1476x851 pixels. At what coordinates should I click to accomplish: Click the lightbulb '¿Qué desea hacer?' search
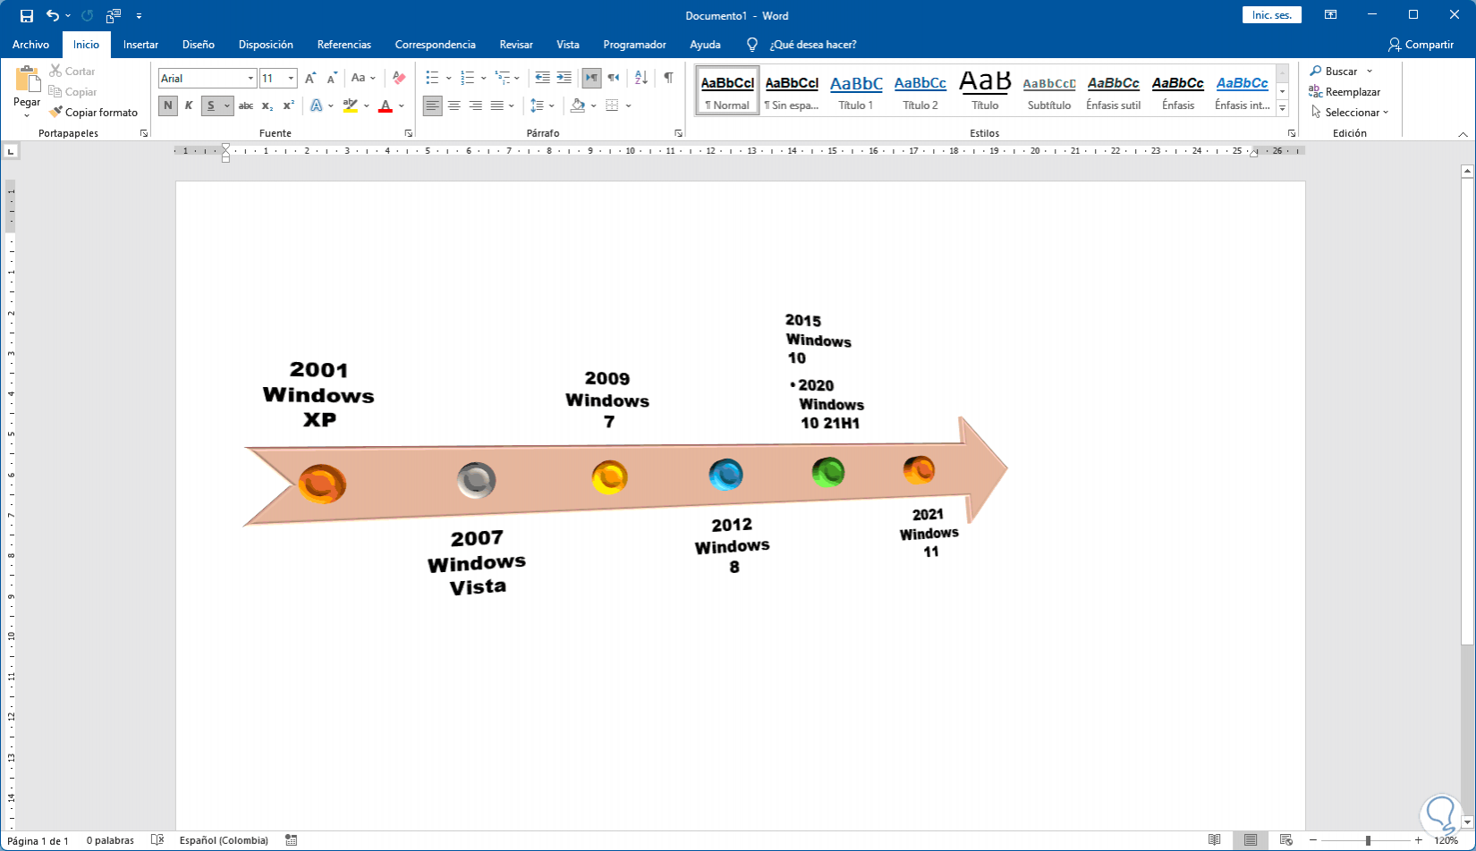tap(803, 45)
